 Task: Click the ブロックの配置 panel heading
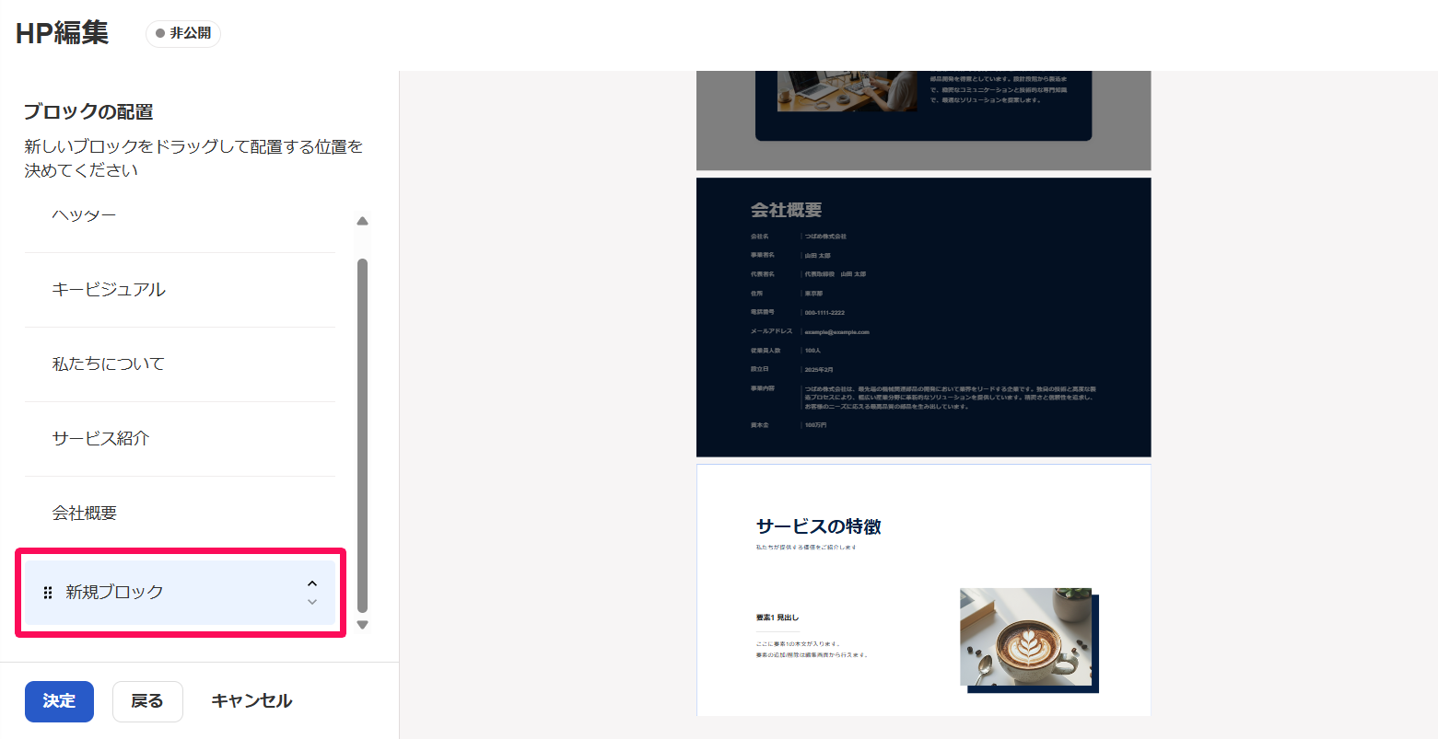[88, 111]
